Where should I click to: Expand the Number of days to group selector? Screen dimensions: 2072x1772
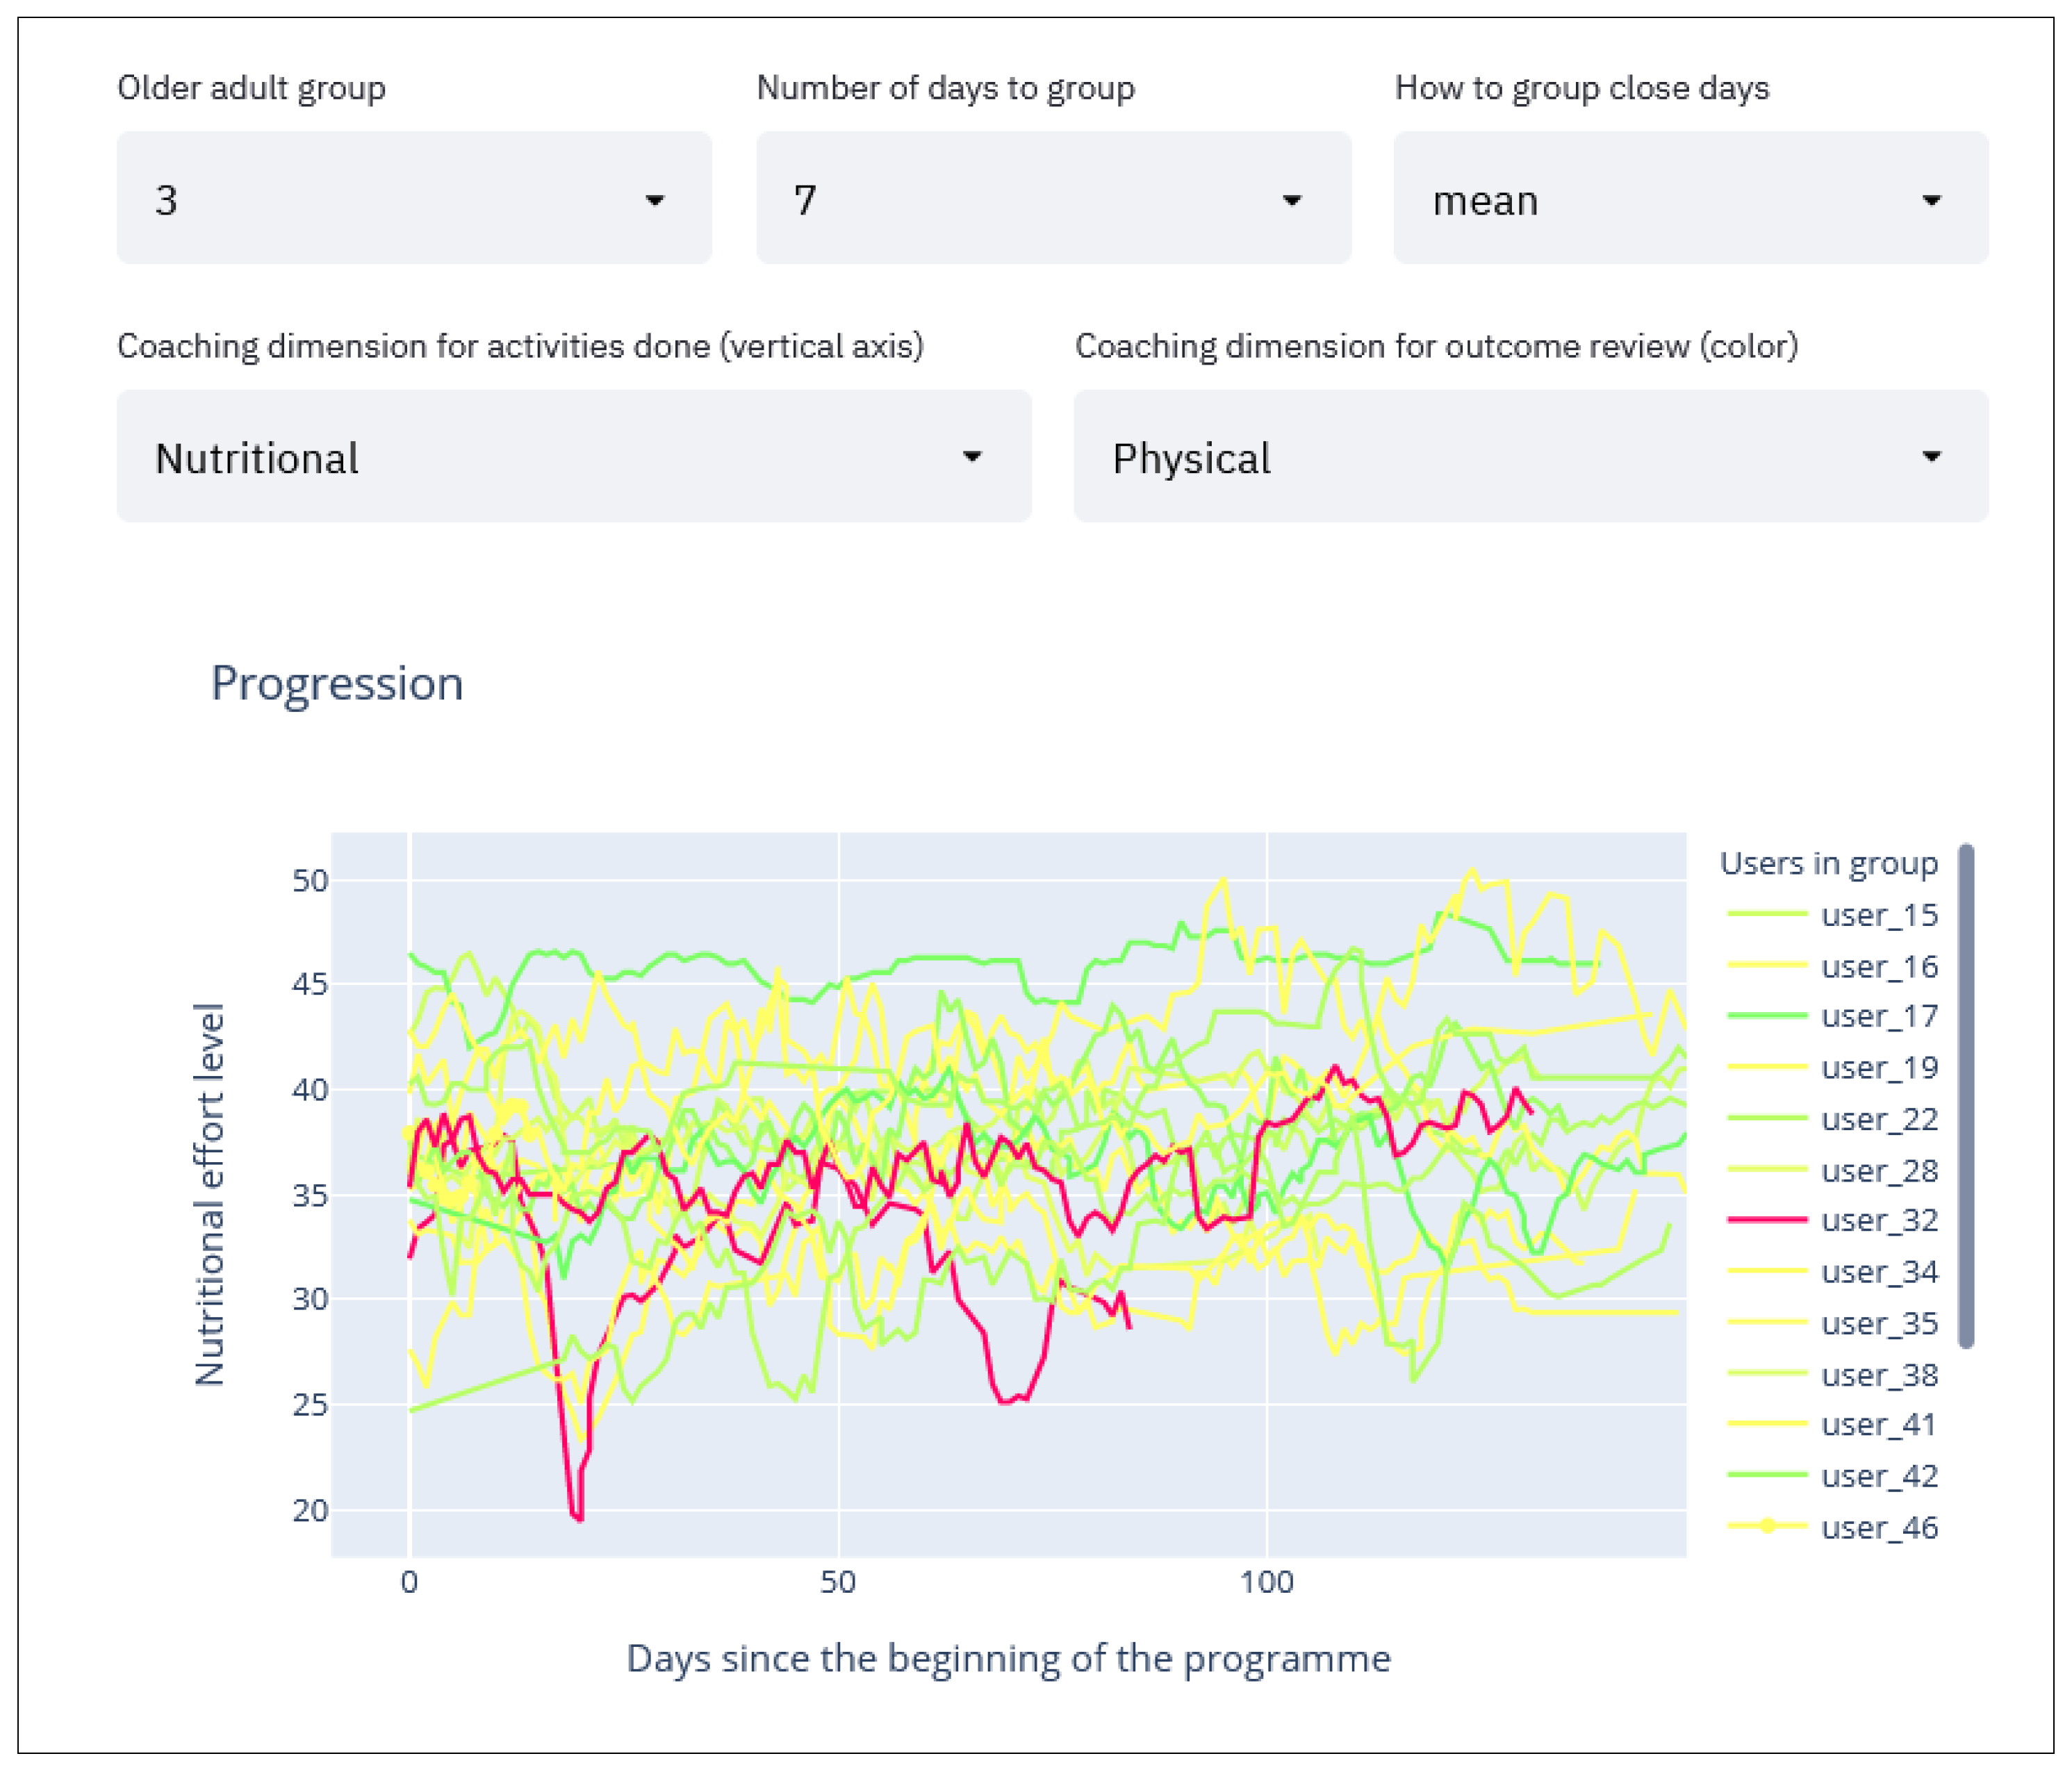(x=1052, y=199)
